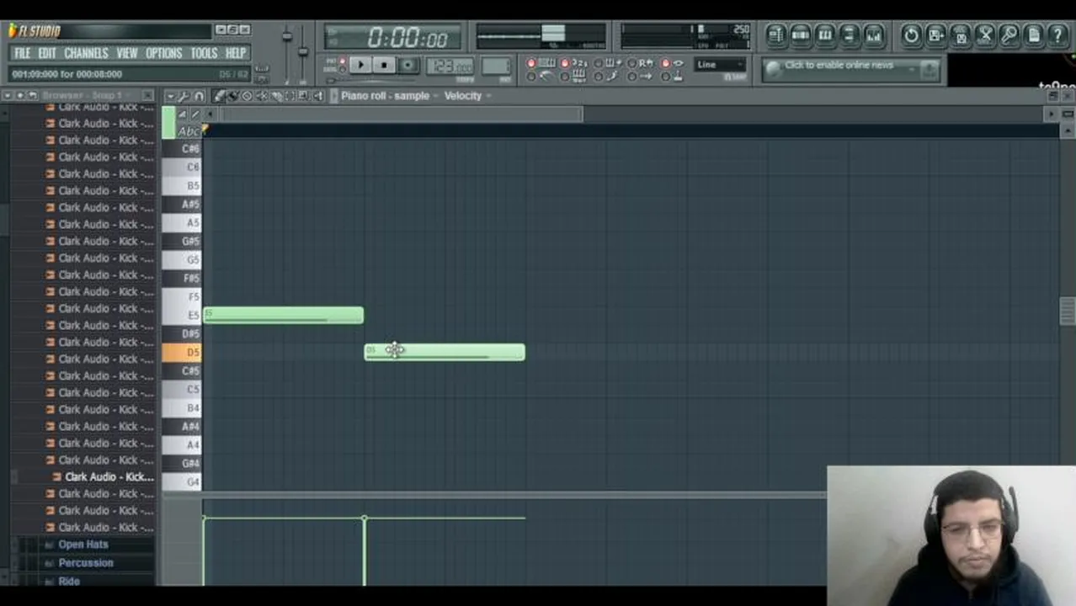Click the undo history icon

(911, 35)
